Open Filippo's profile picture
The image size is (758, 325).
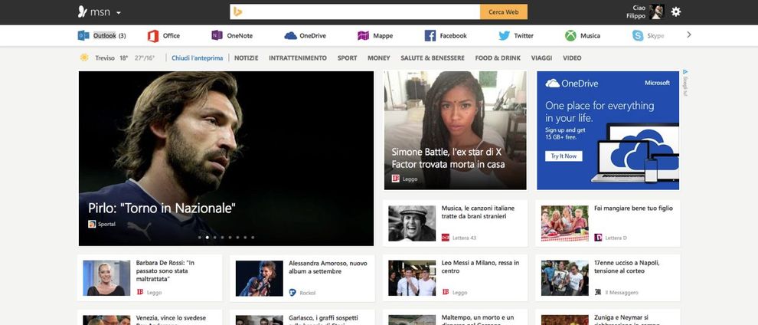click(x=656, y=11)
